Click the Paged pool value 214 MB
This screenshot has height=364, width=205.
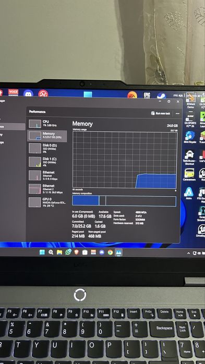(x=78, y=236)
